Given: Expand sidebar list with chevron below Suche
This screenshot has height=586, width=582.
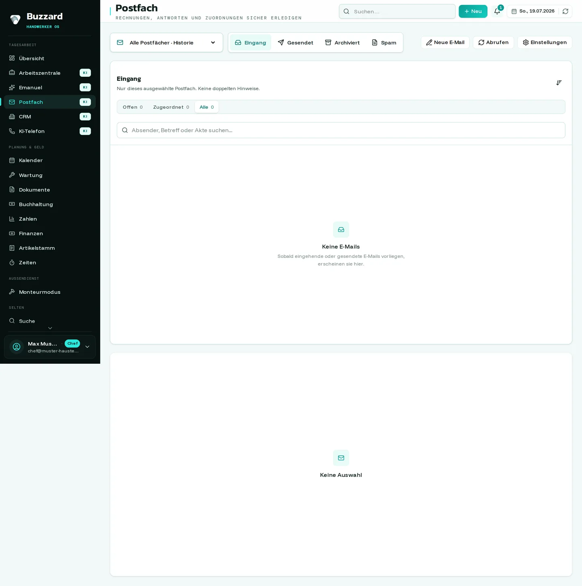Looking at the screenshot, I should 50,328.
